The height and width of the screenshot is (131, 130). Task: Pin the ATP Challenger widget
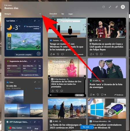35,122
